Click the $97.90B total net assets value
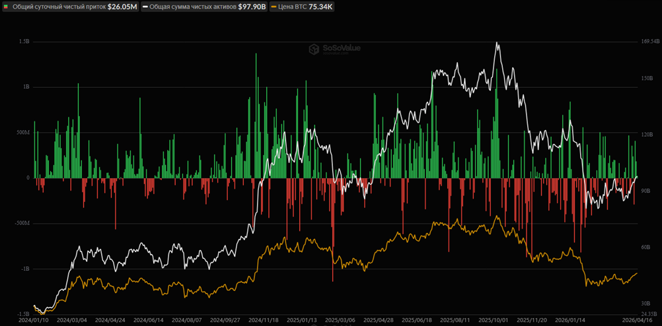The image size is (662, 326). point(251,7)
